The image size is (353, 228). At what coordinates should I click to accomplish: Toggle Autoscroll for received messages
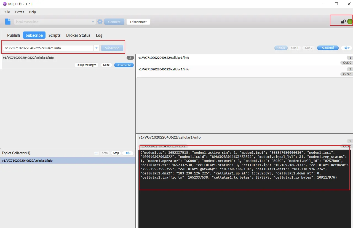click(x=328, y=48)
